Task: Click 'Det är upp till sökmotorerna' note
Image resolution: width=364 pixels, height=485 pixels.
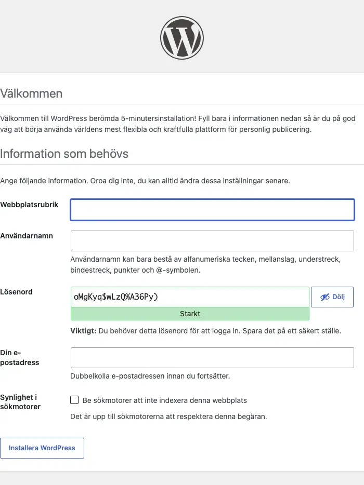Action: pos(168,416)
